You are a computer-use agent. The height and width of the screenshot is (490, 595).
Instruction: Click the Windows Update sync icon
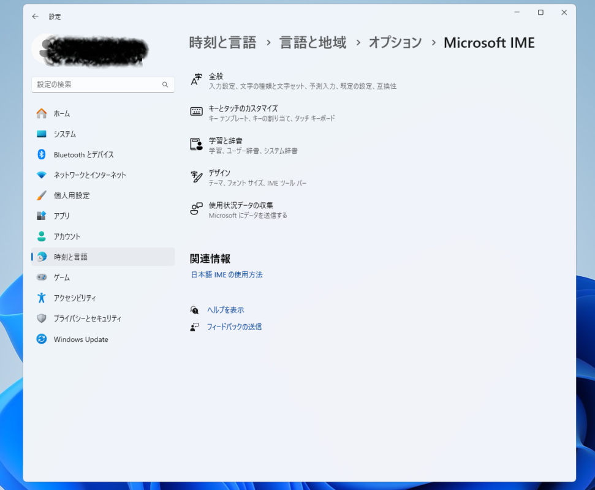tap(41, 339)
